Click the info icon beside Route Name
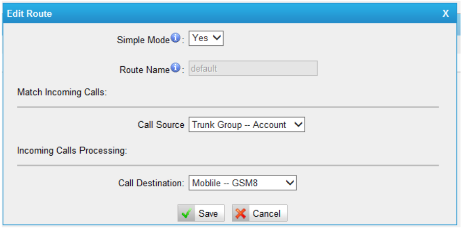The width and height of the screenshot is (461, 228). (x=175, y=68)
